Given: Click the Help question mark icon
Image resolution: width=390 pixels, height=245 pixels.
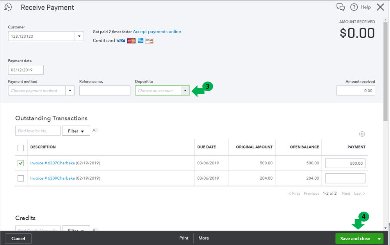Looking at the screenshot, I should (354, 7).
